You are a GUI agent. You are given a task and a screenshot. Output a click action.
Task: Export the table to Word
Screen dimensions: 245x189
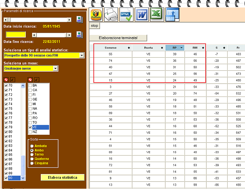(142, 15)
